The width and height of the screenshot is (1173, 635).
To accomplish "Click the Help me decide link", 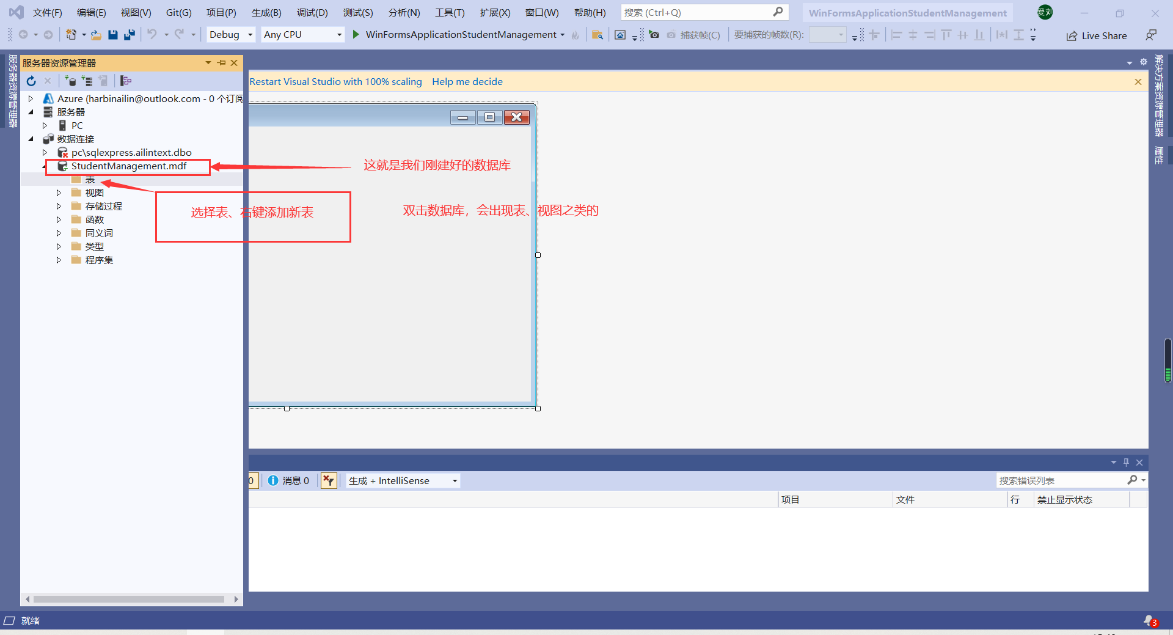I will pyautogui.click(x=467, y=81).
